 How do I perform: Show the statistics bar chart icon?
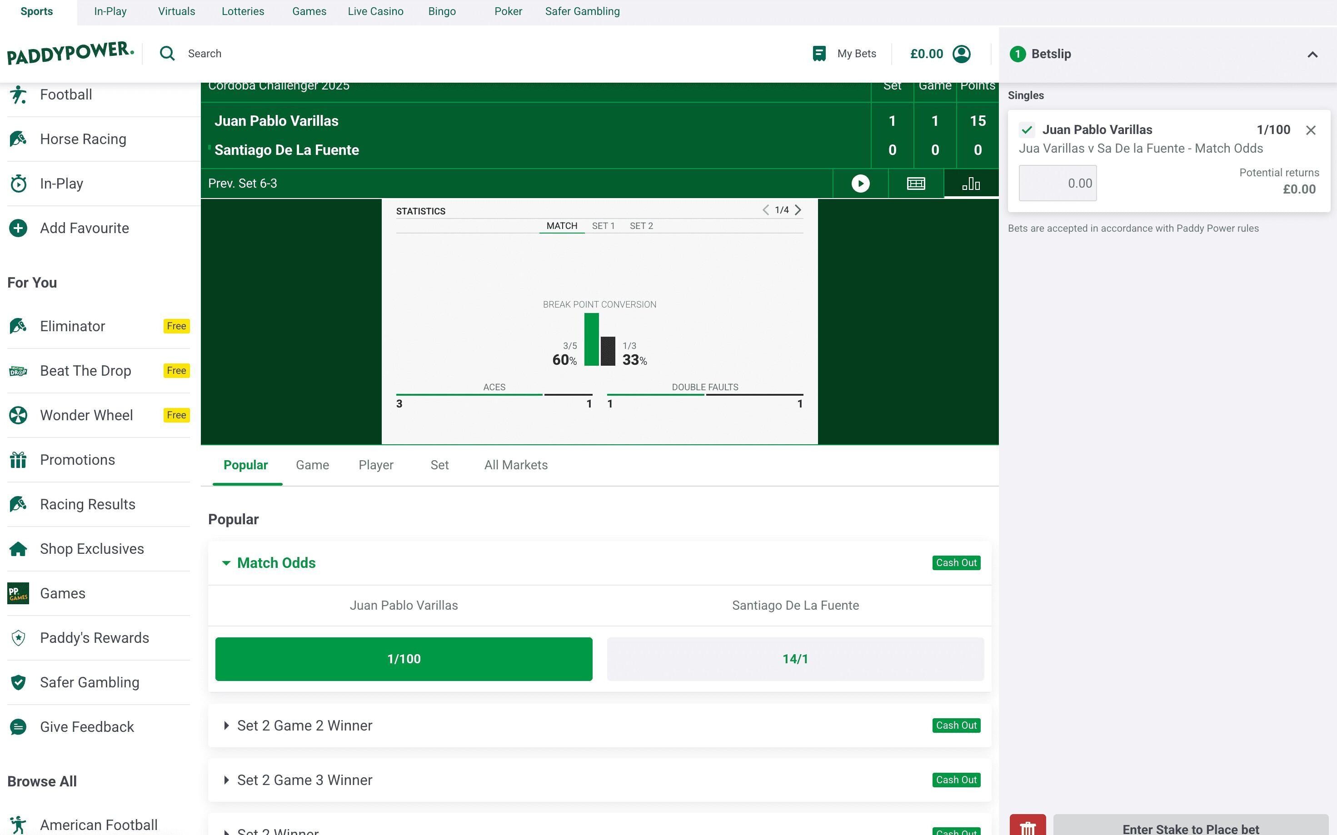pyautogui.click(x=971, y=184)
